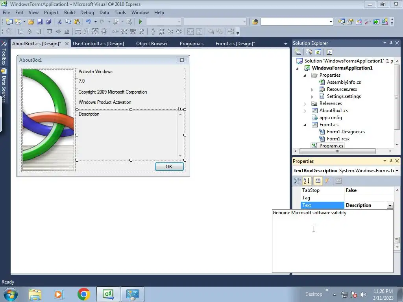Screen dimensions: 403x302
Task: Select Form1.Designer.cs in Solution Explorer
Action: click(346, 132)
